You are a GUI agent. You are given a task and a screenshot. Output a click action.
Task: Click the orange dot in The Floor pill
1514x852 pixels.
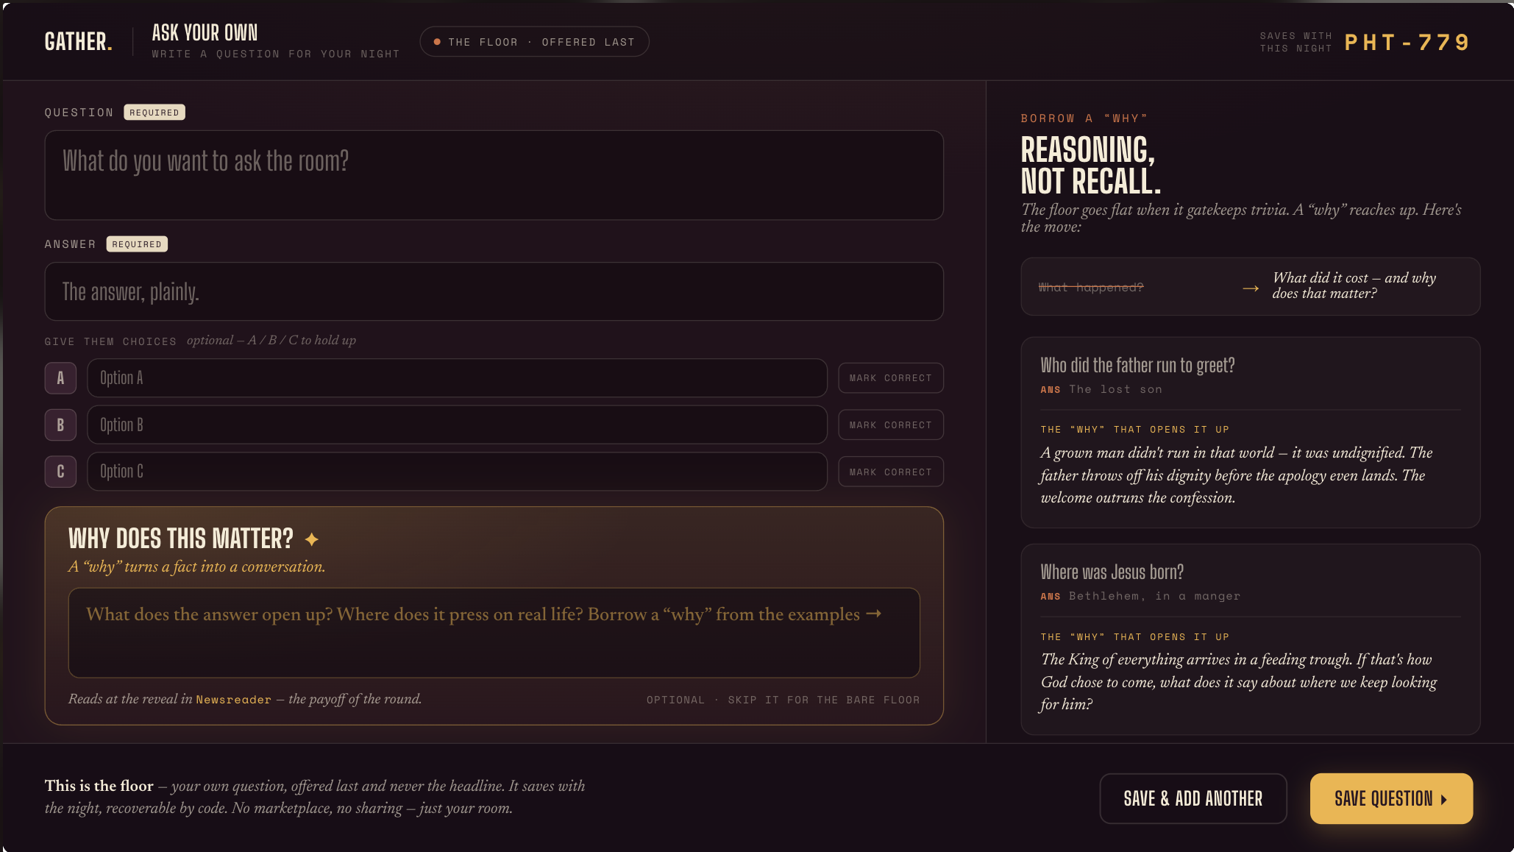coord(437,42)
